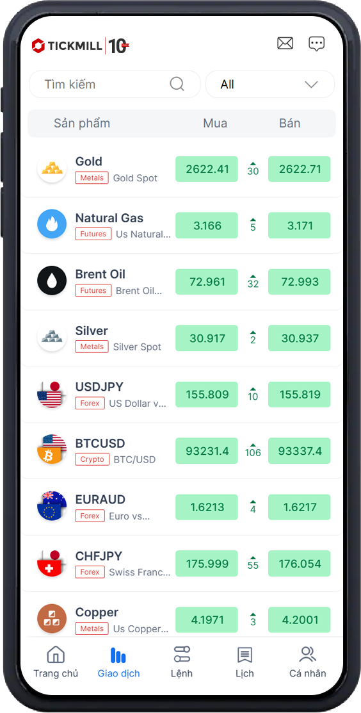Open the mail envelope icon
The width and height of the screenshot is (361, 713).
point(285,44)
